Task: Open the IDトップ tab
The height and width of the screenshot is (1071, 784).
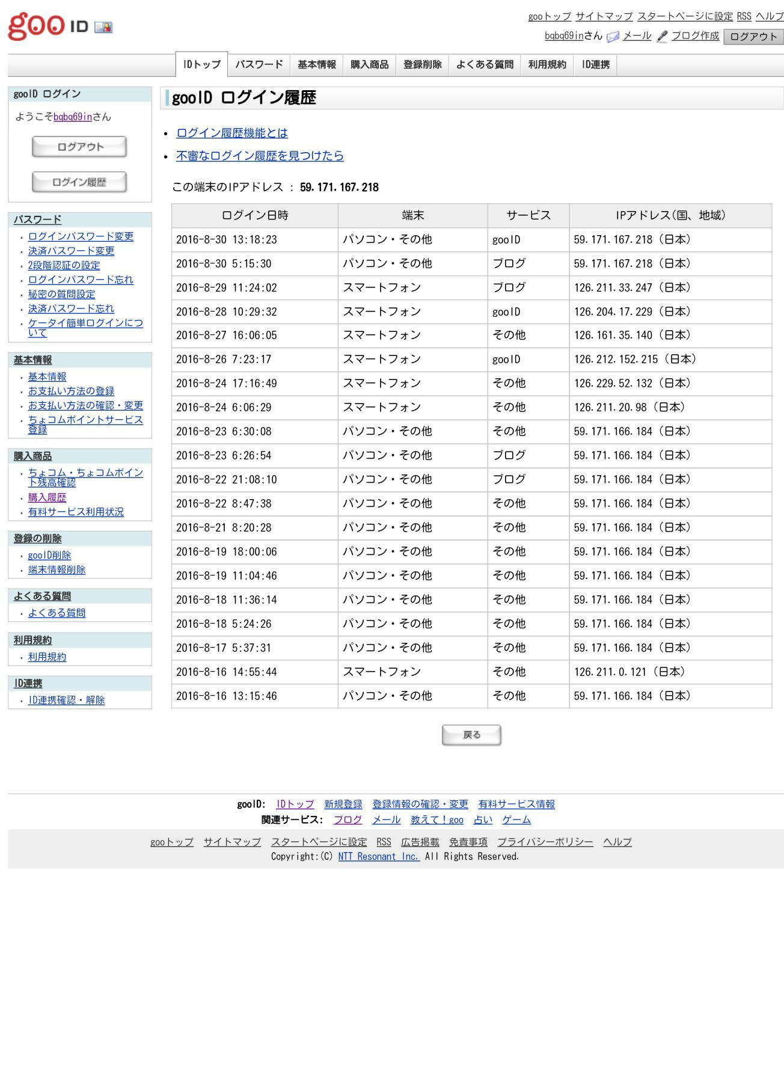Action: (201, 64)
